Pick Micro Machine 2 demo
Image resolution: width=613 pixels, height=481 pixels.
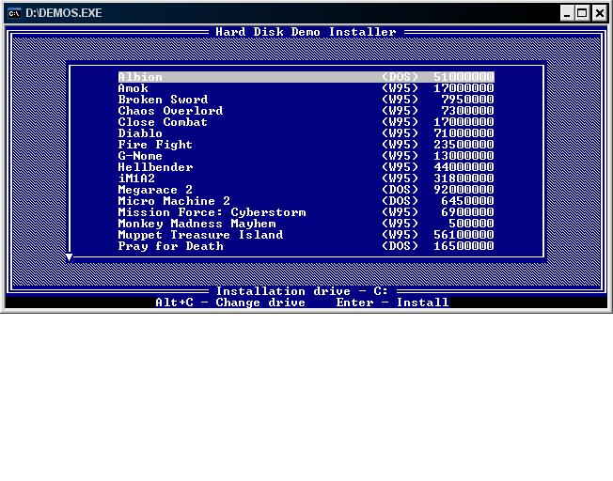(306, 201)
